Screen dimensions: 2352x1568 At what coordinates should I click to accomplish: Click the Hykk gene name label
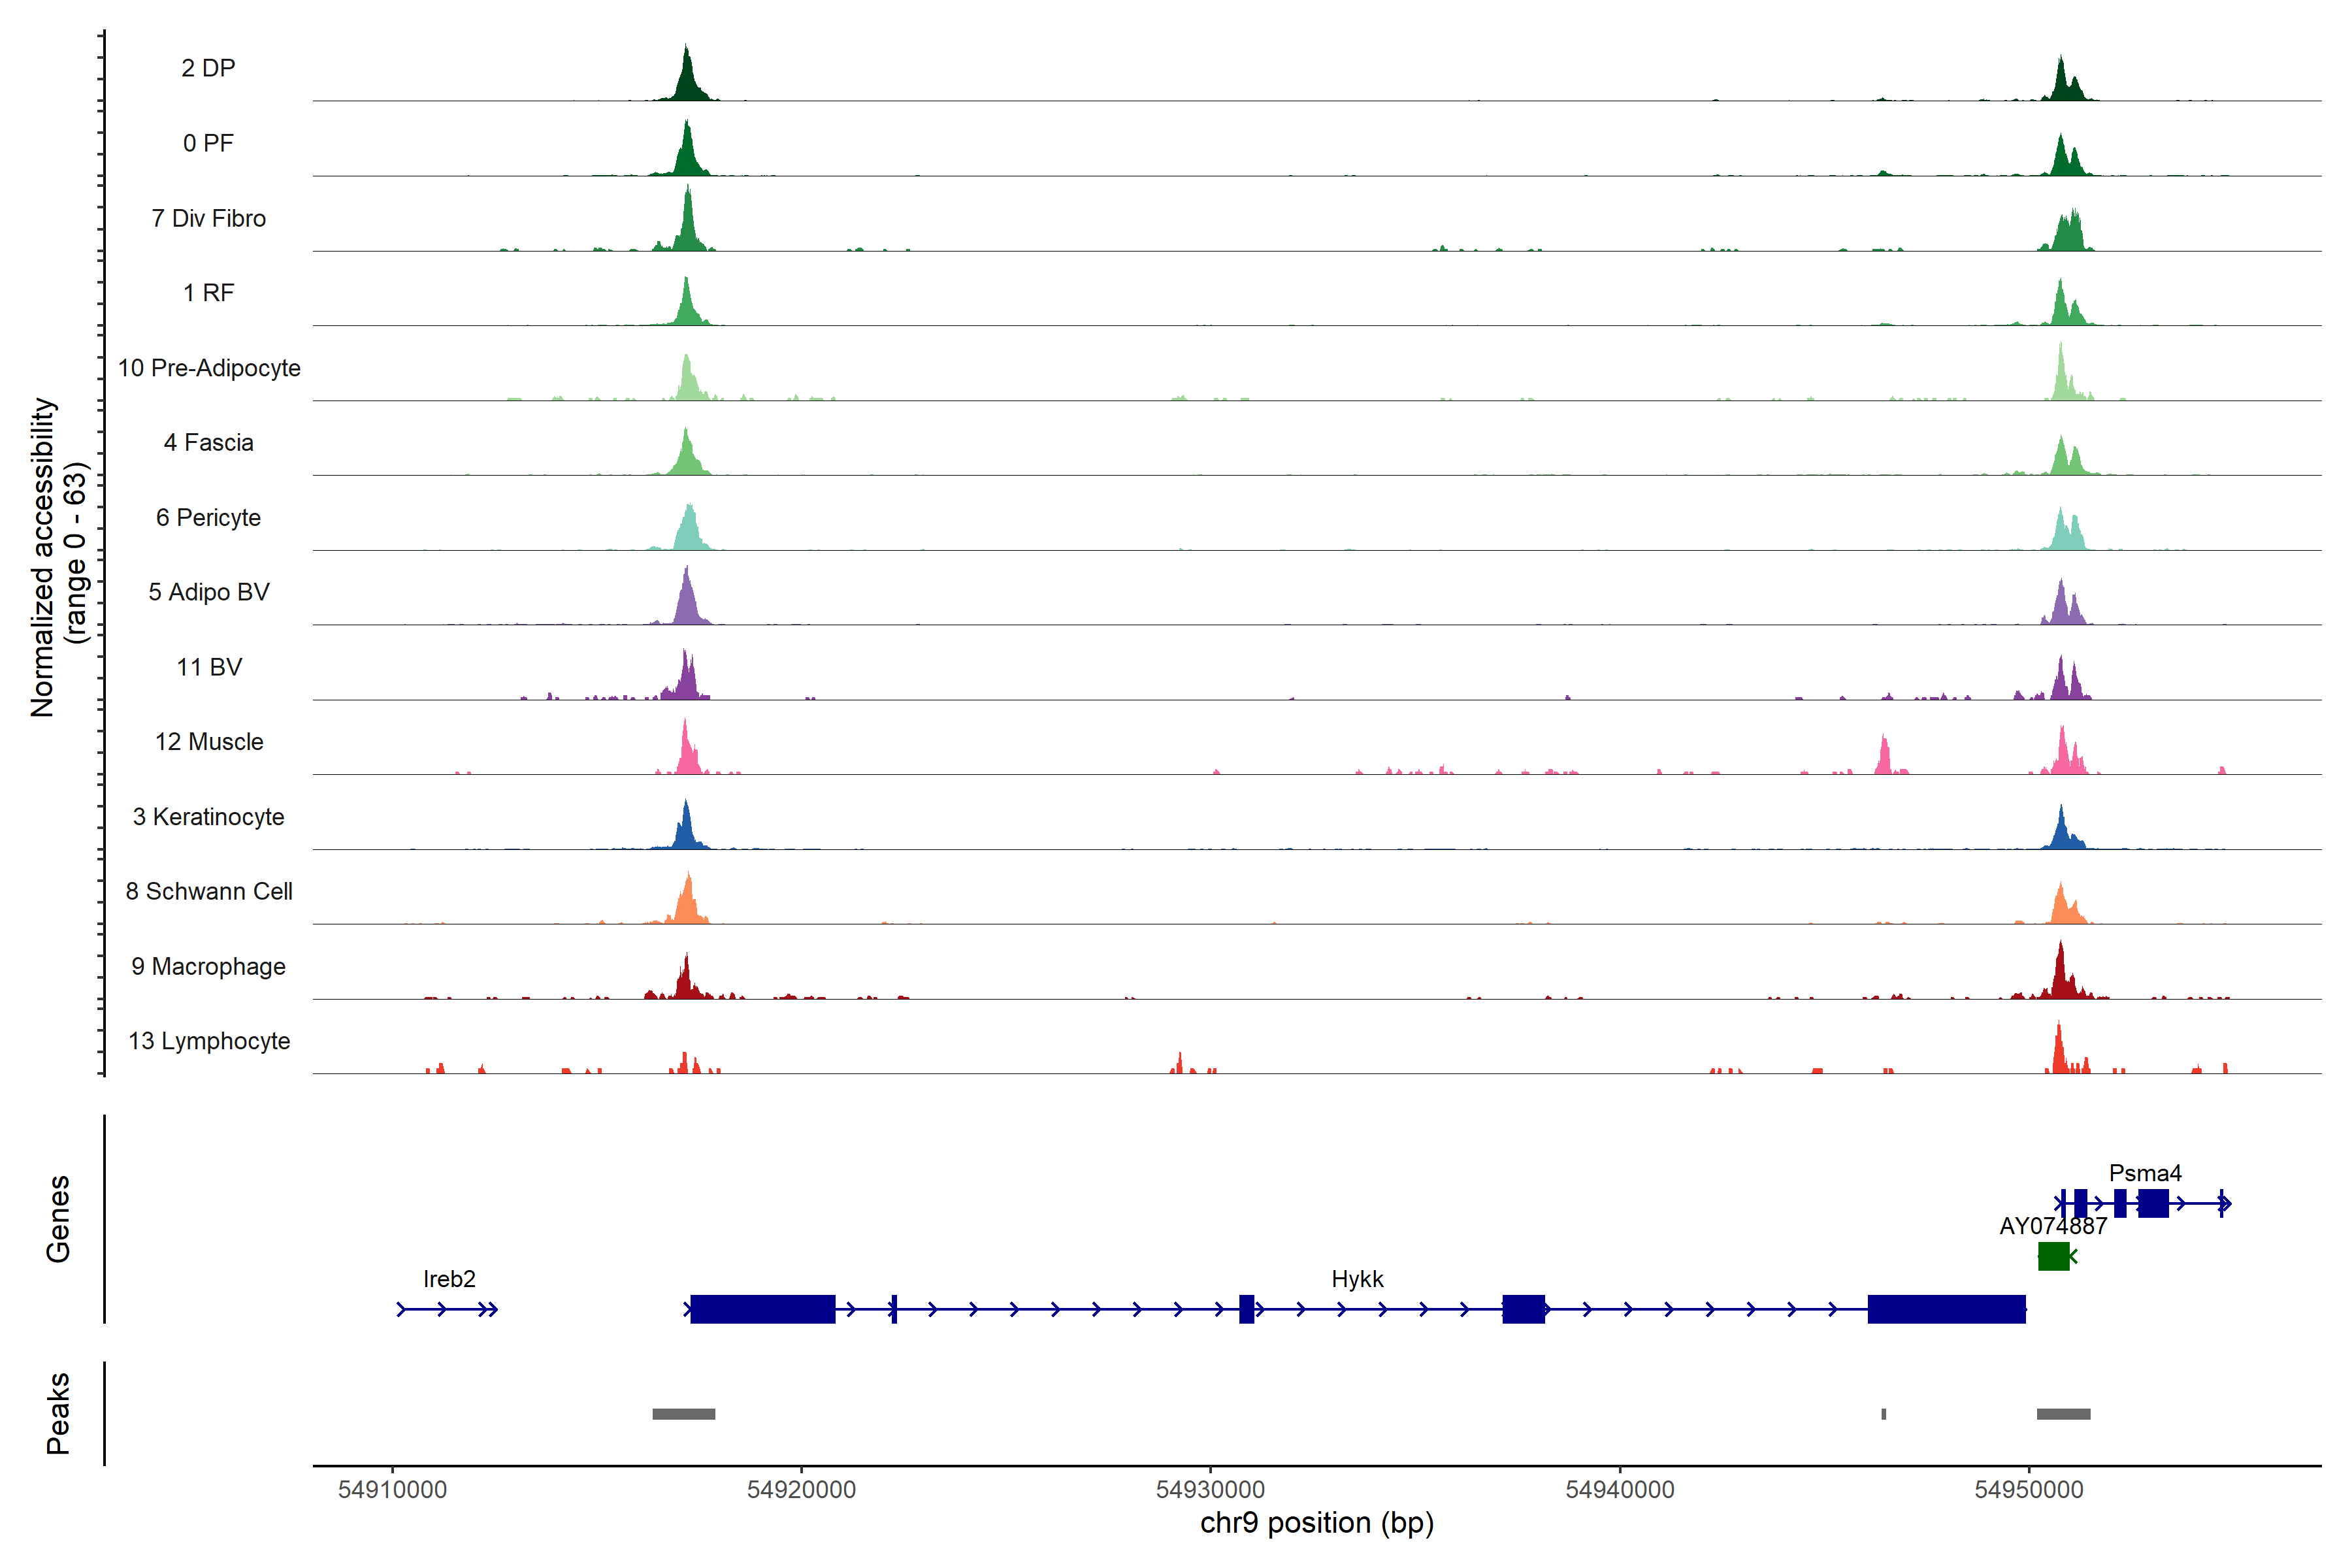point(1357,1279)
